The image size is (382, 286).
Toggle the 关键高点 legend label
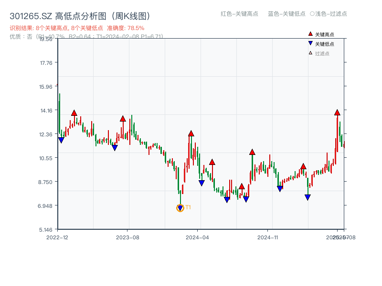325,34
